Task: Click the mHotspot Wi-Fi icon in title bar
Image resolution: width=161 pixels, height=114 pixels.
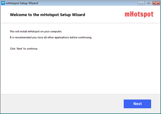Action: coord(3,3)
